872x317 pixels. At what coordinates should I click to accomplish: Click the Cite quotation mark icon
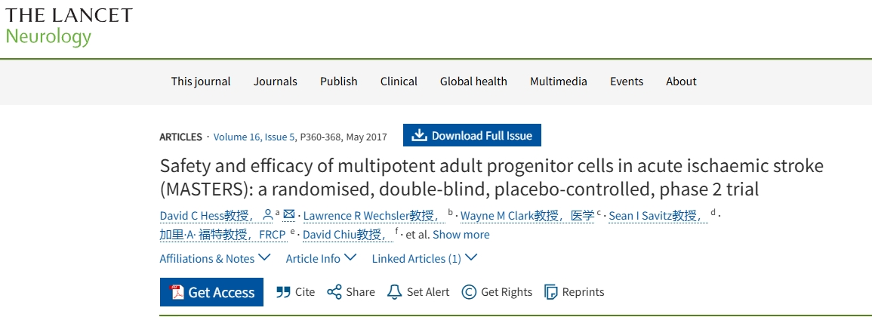tap(284, 292)
